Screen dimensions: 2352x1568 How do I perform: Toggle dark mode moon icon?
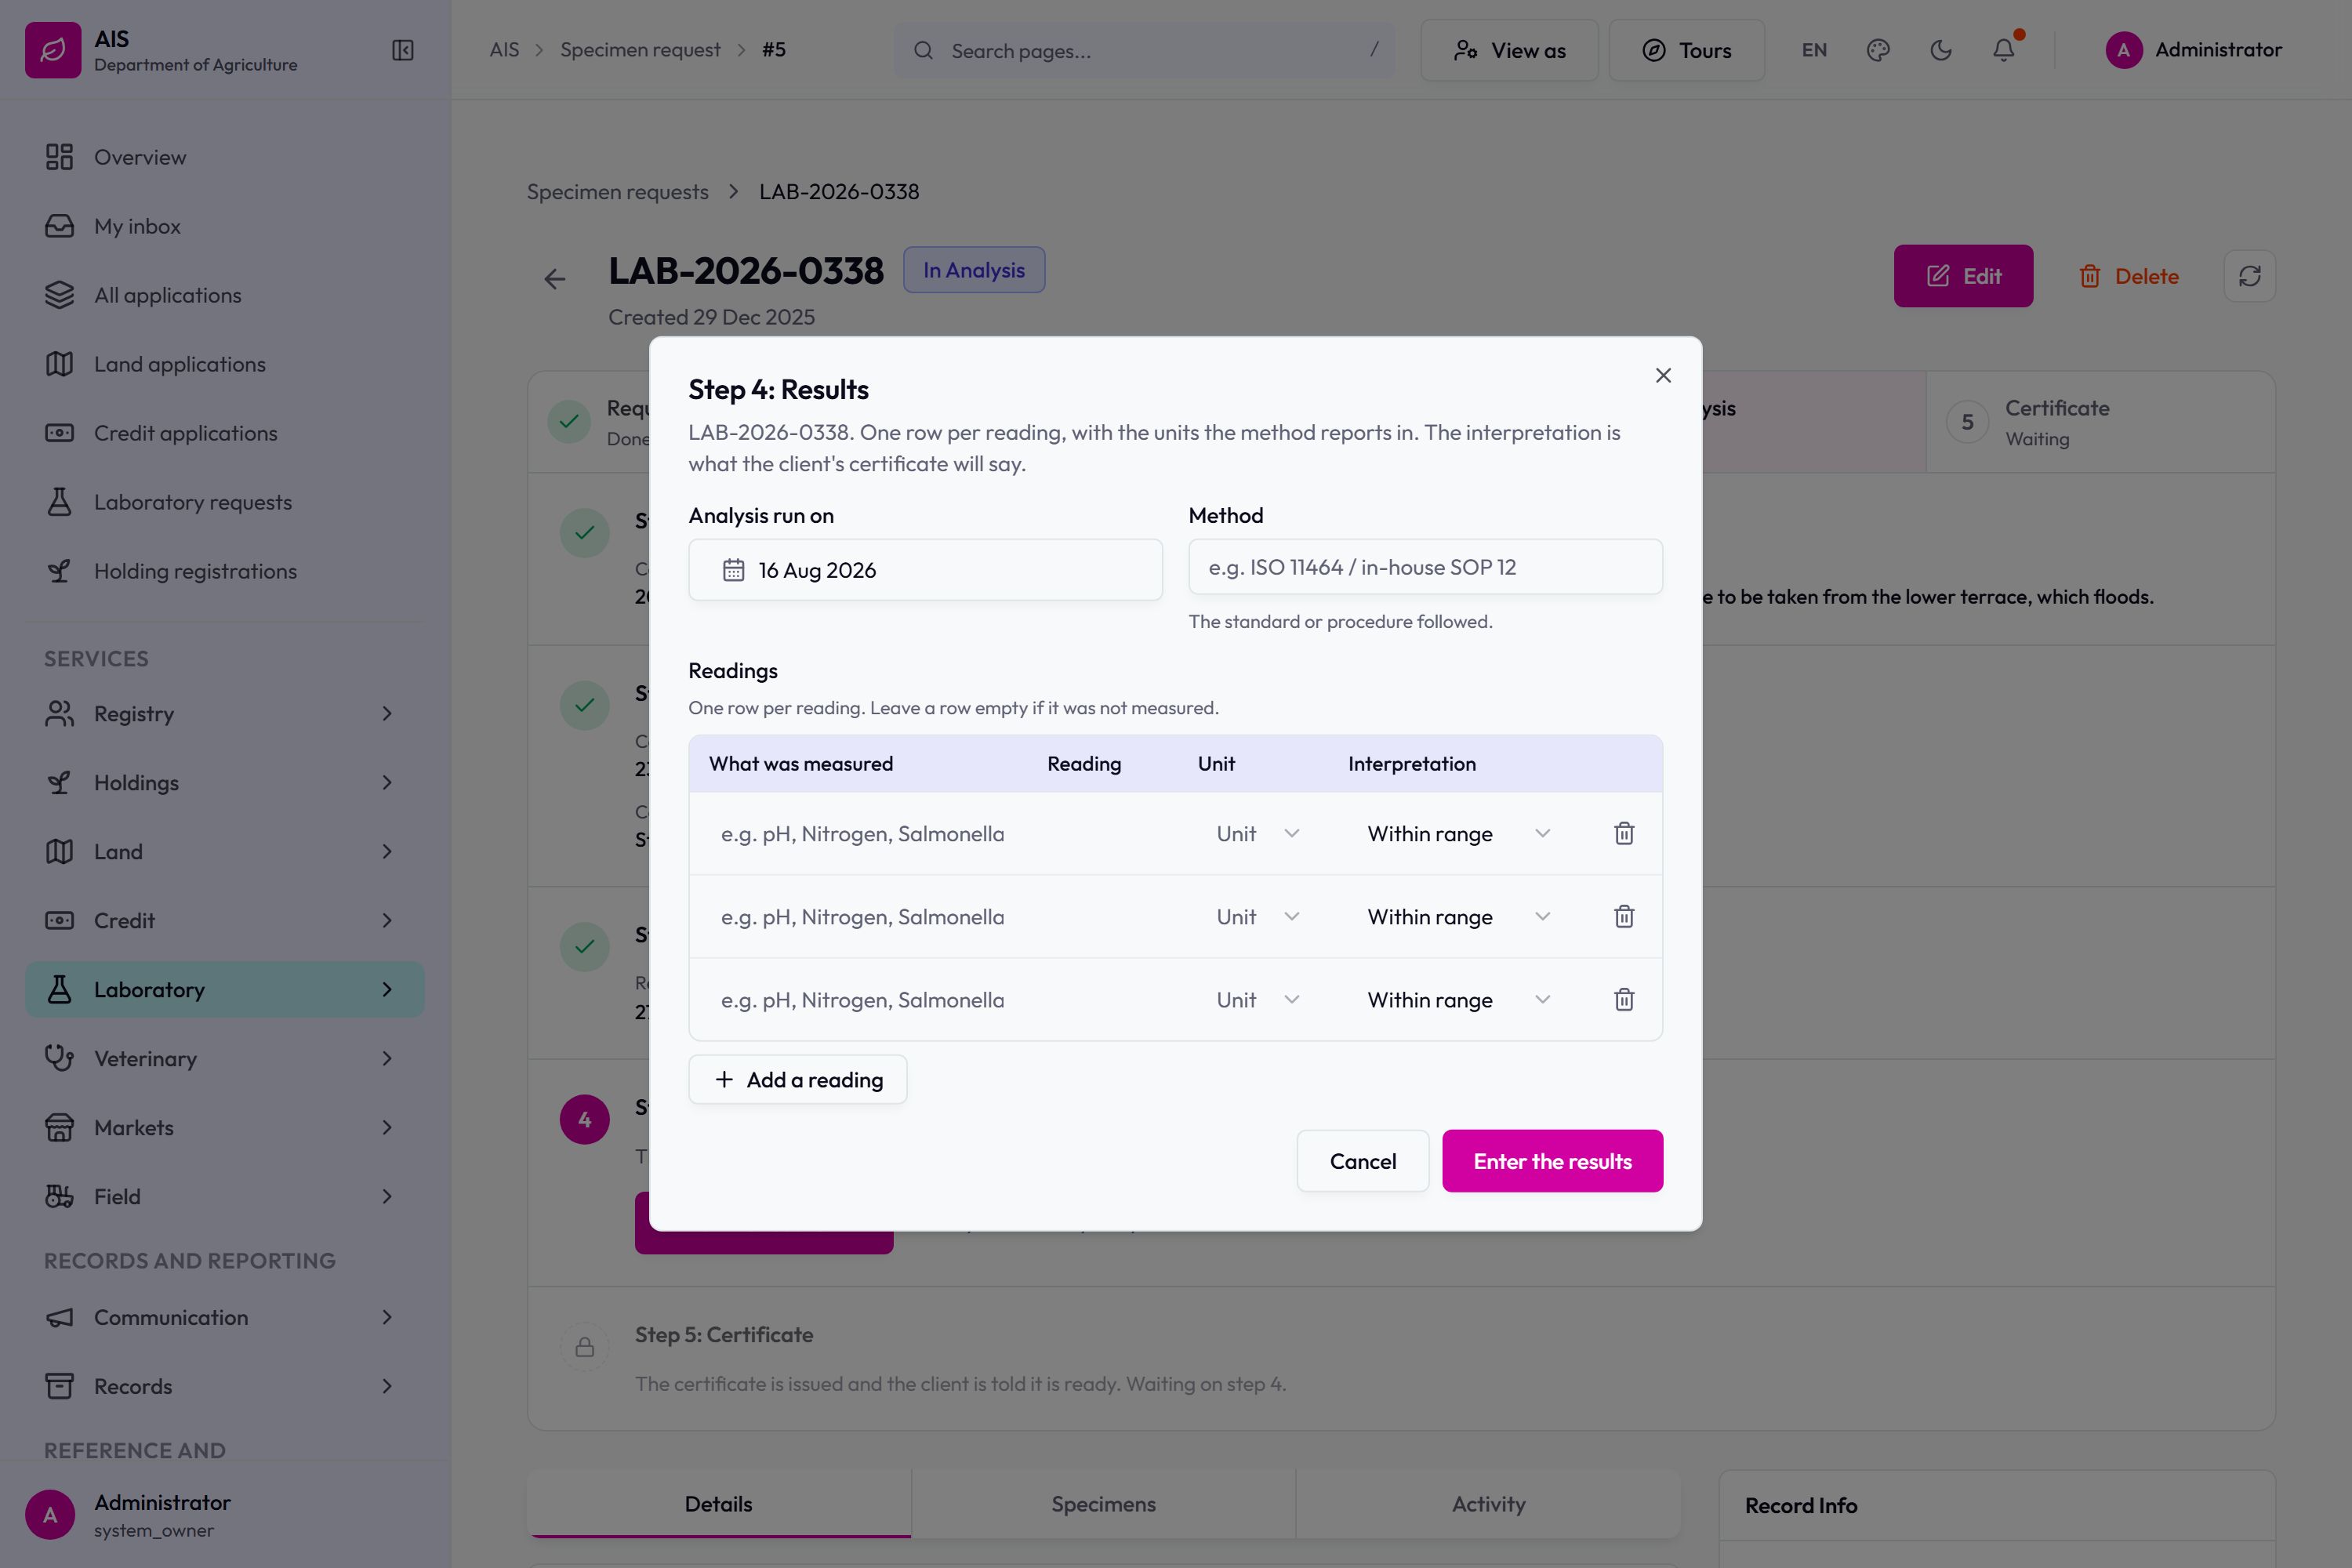coord(1941,50)
